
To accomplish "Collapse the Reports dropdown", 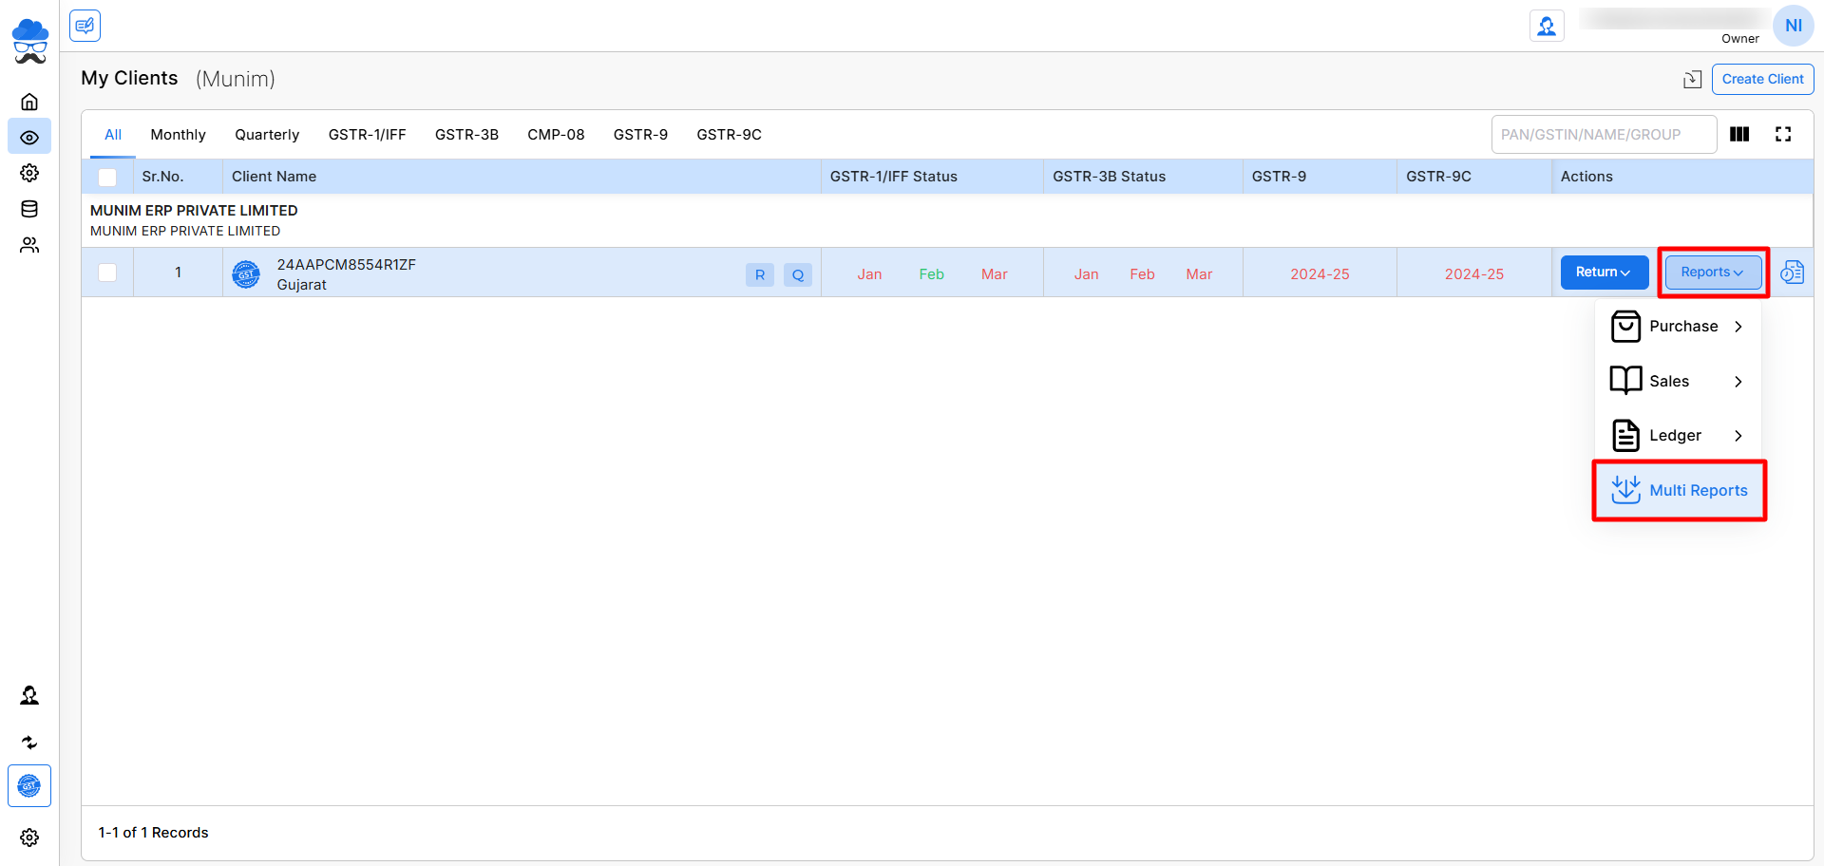I will [x=1712, y=273].
